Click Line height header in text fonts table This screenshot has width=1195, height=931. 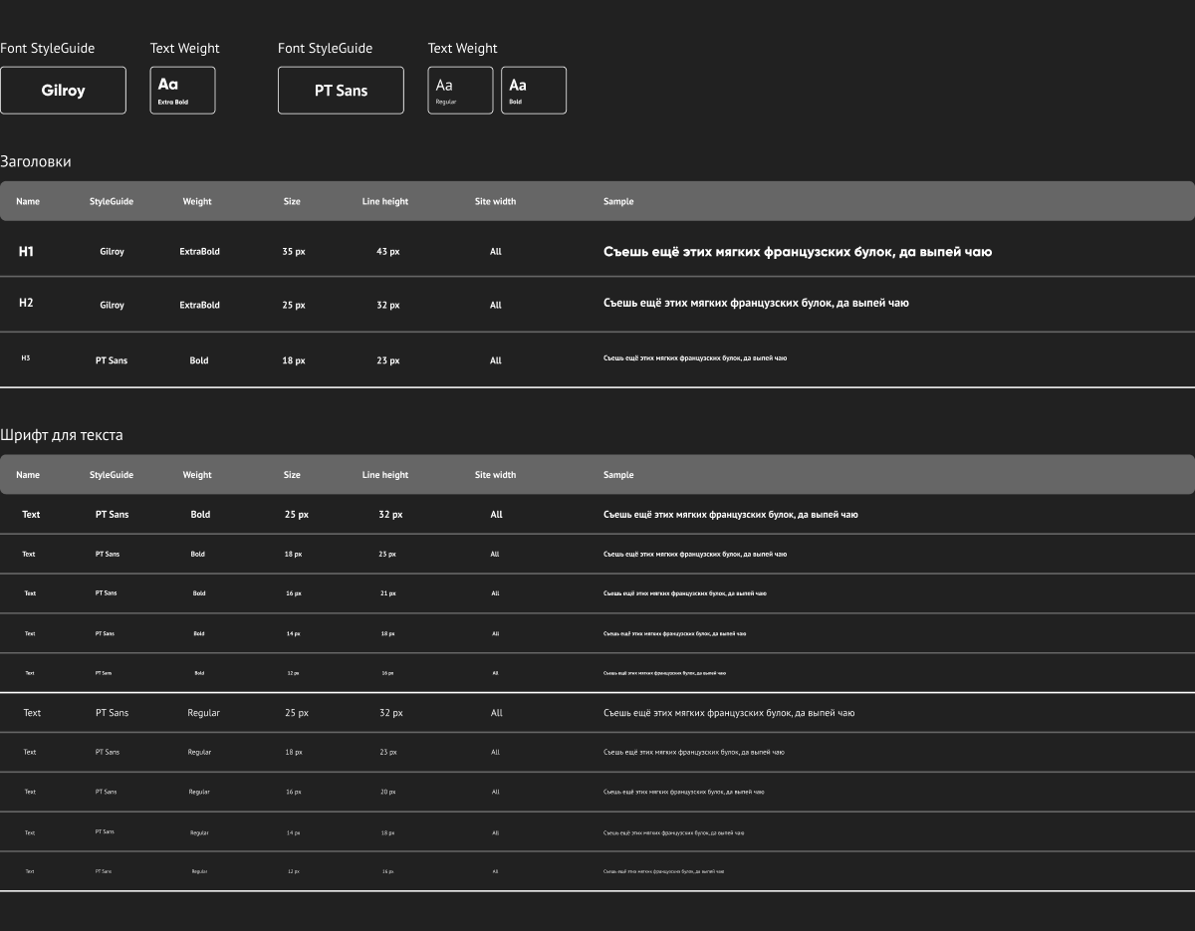(x=384, y=475)
